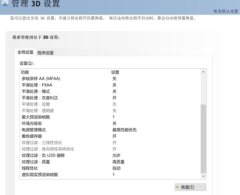Click the 允许 value for negative LOD bias
The width and height of the screenshot is (240, 195).
point(117,156)
